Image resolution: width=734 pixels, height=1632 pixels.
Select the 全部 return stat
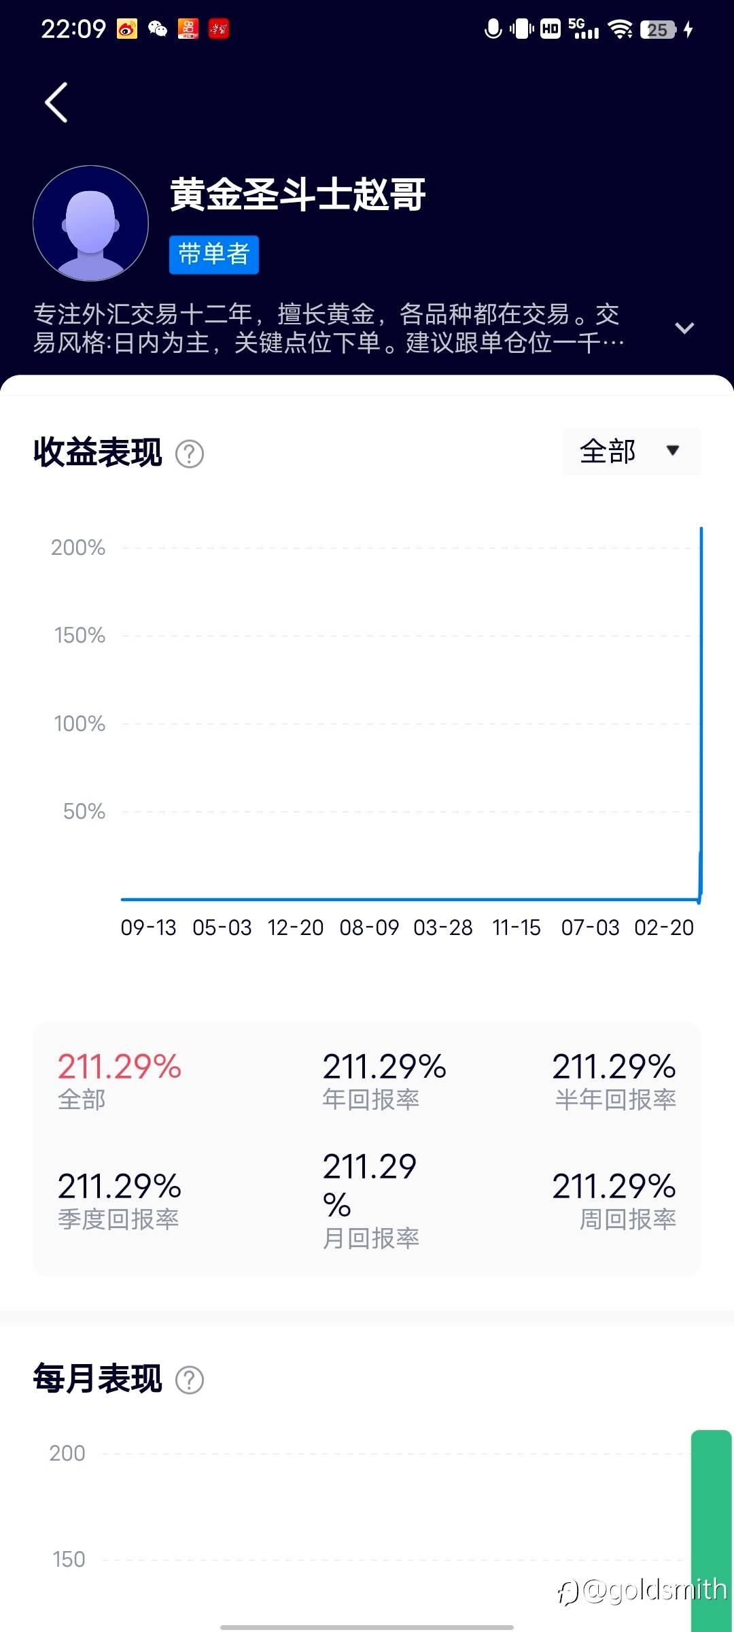(x=120, y=1080)
